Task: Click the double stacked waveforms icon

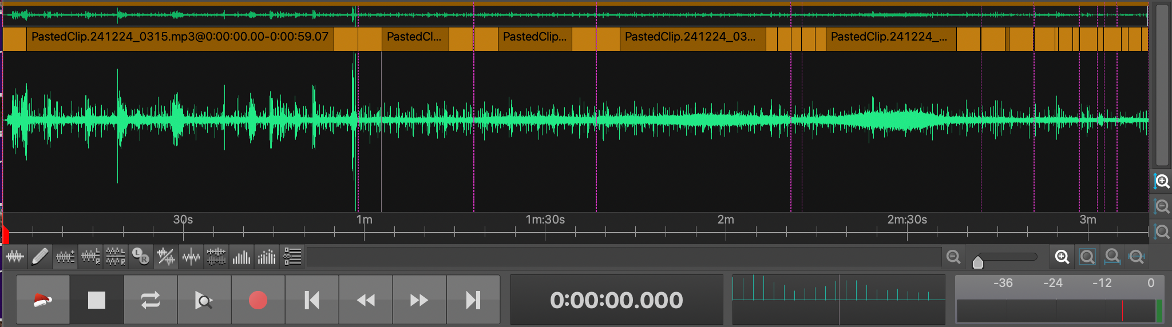Action: pyautogui.click(x=216, y=257)
